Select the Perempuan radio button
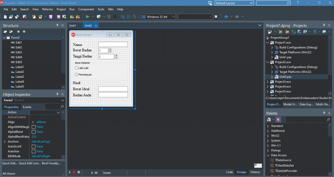Image resolution: width=334 pixels, height=177 pixels. pos(76,75)
